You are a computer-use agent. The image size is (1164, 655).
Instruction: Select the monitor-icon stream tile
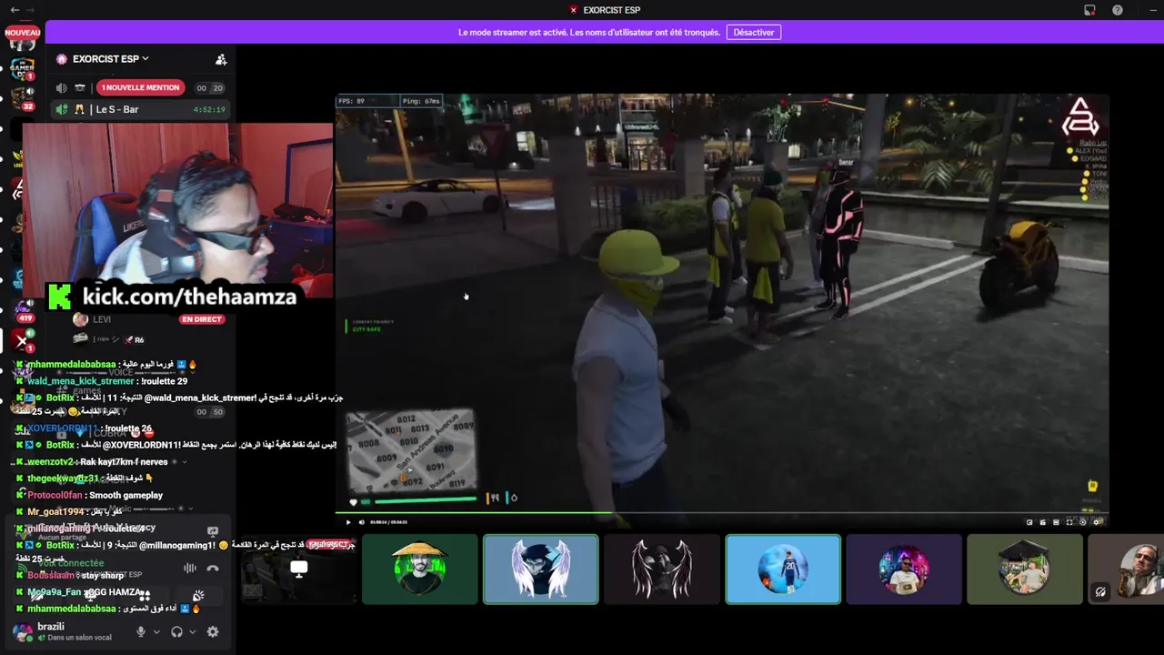coord(298,569)
